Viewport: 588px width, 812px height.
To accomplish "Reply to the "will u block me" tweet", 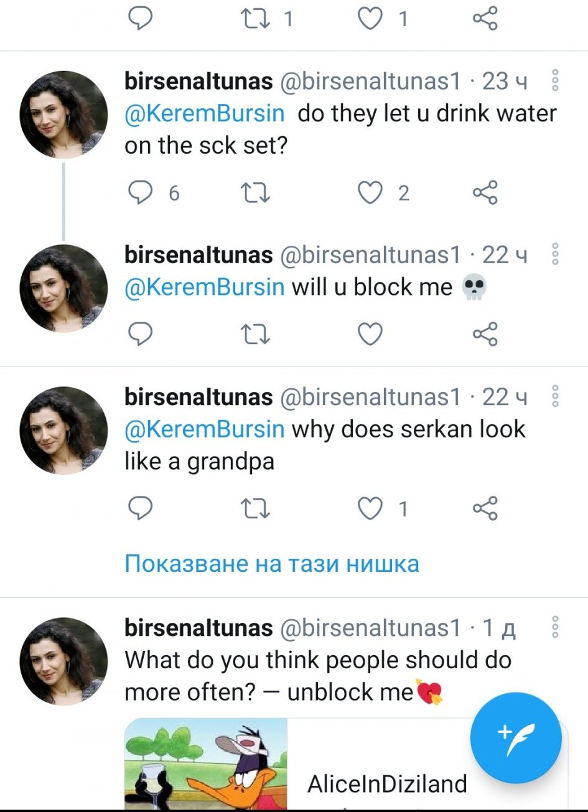I will (x=141, y=335).
